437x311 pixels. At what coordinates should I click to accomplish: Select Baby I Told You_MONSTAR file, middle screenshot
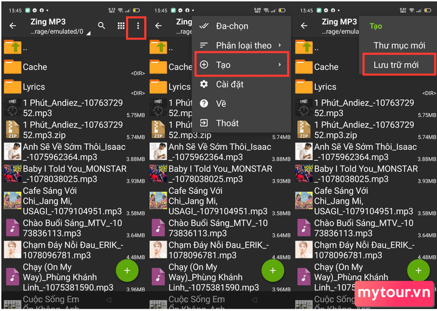(x=220, y=174)
